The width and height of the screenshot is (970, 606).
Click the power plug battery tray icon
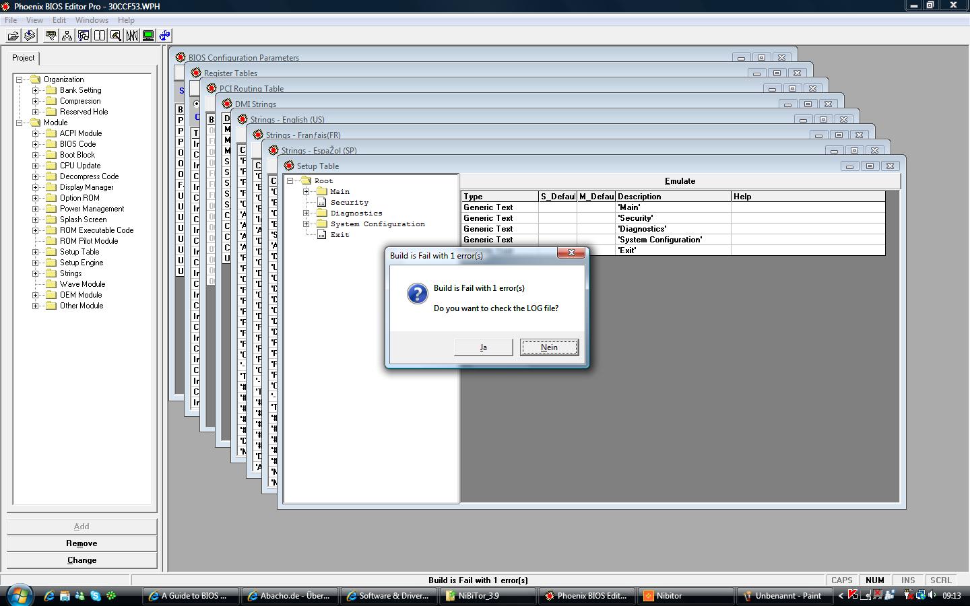pyautogui.click(x=909, y=595)
